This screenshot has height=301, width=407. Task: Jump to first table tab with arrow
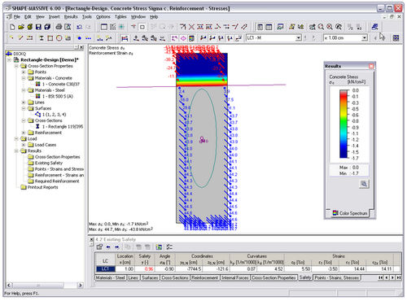pos(380,278)
